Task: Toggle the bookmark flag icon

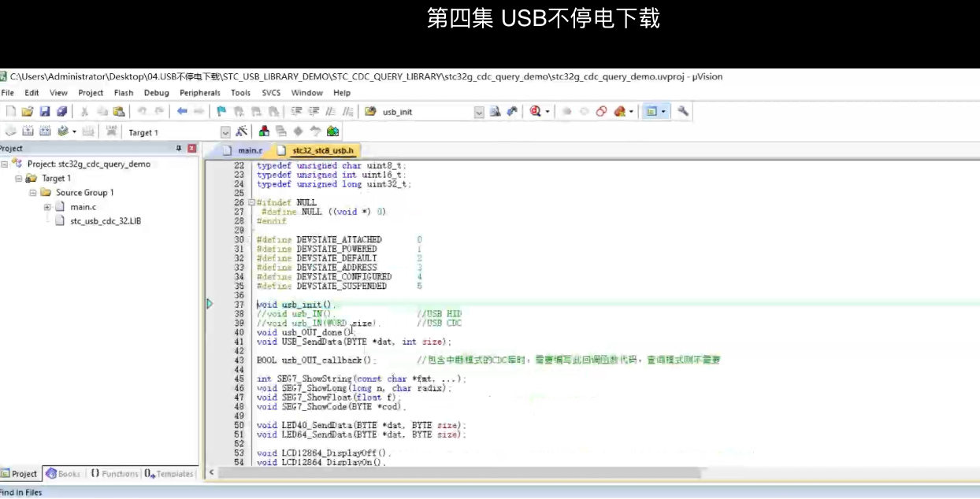Action: coord(221,112)
